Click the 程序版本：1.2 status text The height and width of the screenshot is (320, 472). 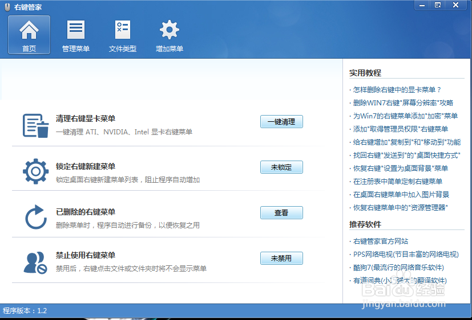point(25,311)
